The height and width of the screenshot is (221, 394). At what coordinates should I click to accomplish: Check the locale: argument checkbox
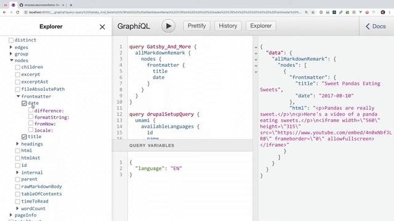tap(31, 130)
